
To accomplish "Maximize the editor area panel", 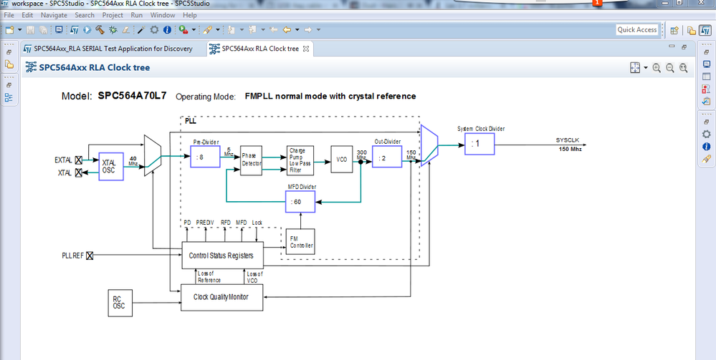I will 684,47.
